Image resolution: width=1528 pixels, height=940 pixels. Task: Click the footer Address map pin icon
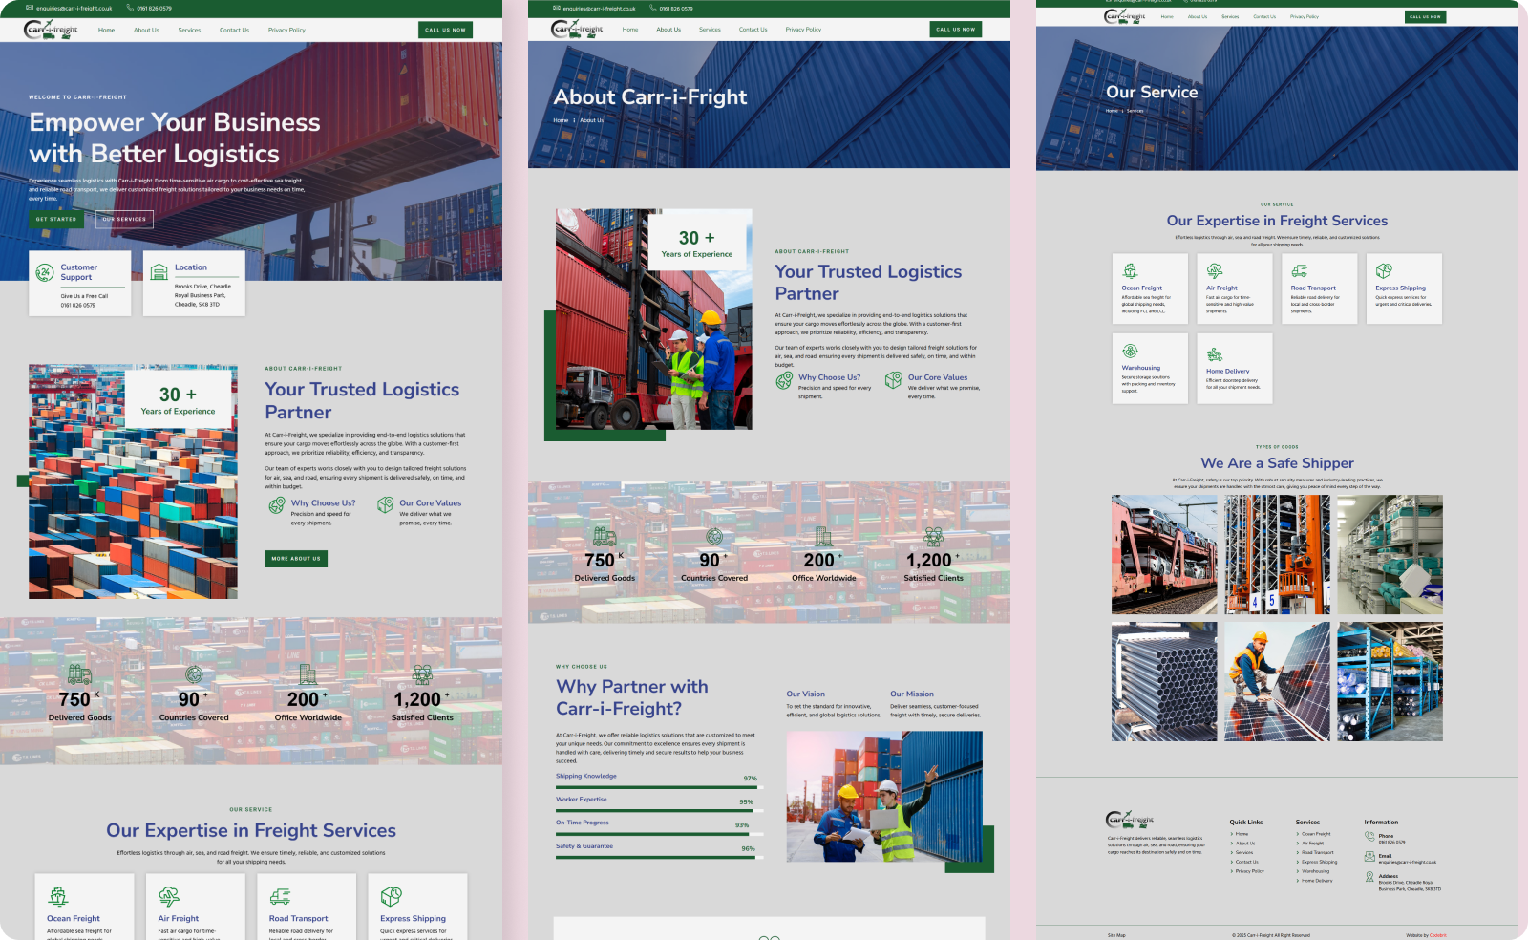1369,877
